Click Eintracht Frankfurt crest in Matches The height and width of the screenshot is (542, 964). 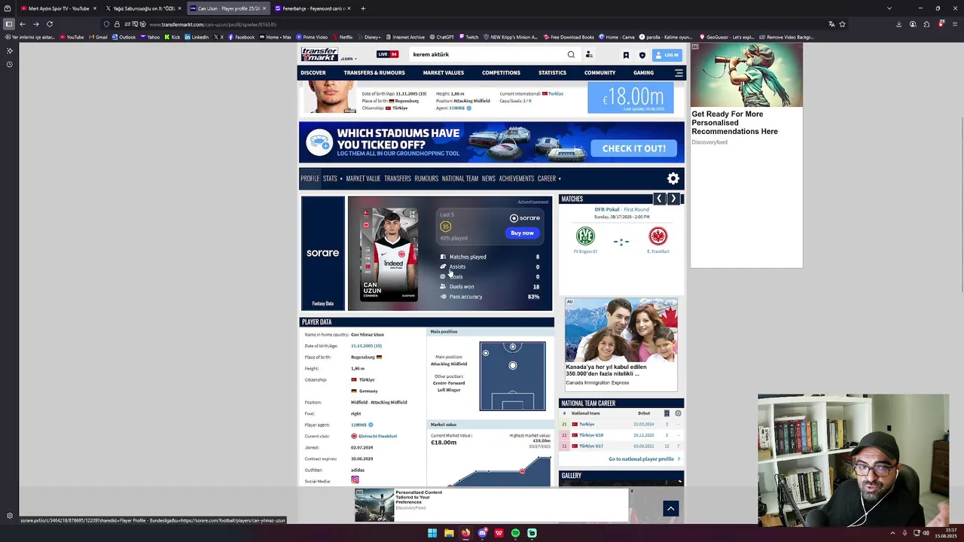point(658,236)
